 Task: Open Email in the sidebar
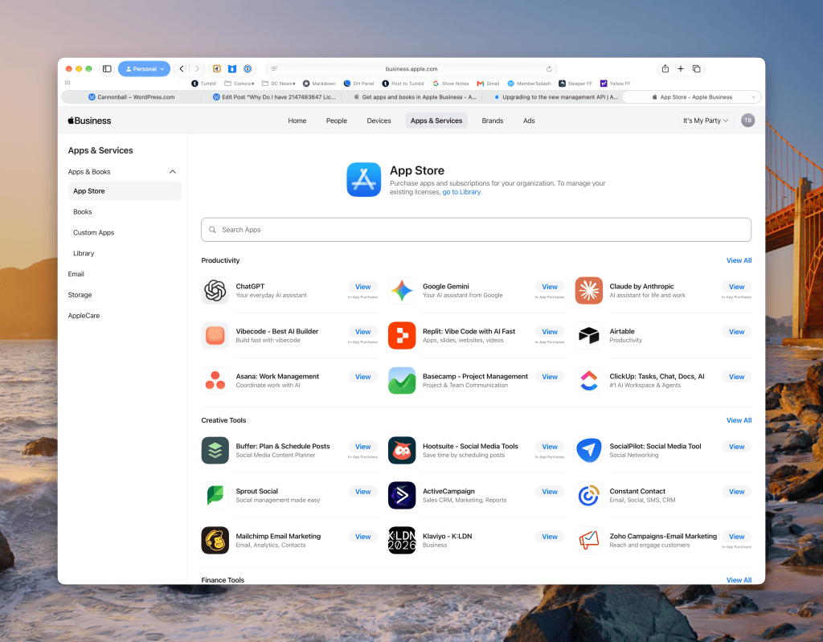click(x=76, y=274)
